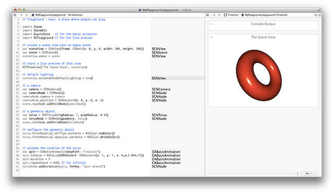Screen dimensions: 334x194
Task: Open the Timeline mode jump bar item
Action: point(231,15)
